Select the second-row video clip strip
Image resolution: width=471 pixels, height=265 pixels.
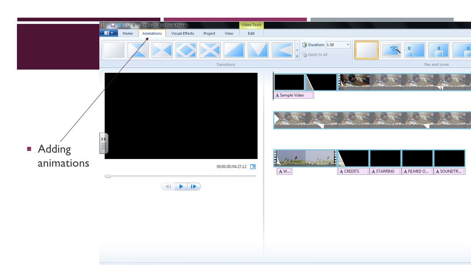pyautogui.click(x=372, y=120)
